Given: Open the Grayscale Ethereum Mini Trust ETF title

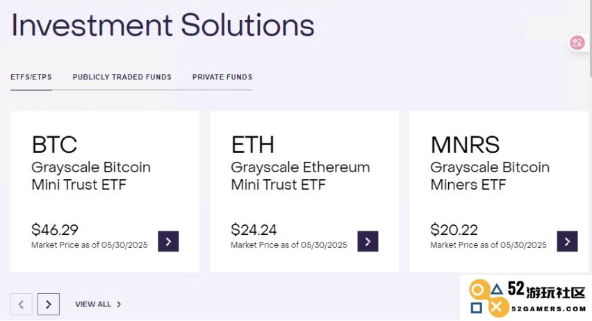Looking at the screenshot, I should pyautogui.click(x=300, y=176).
